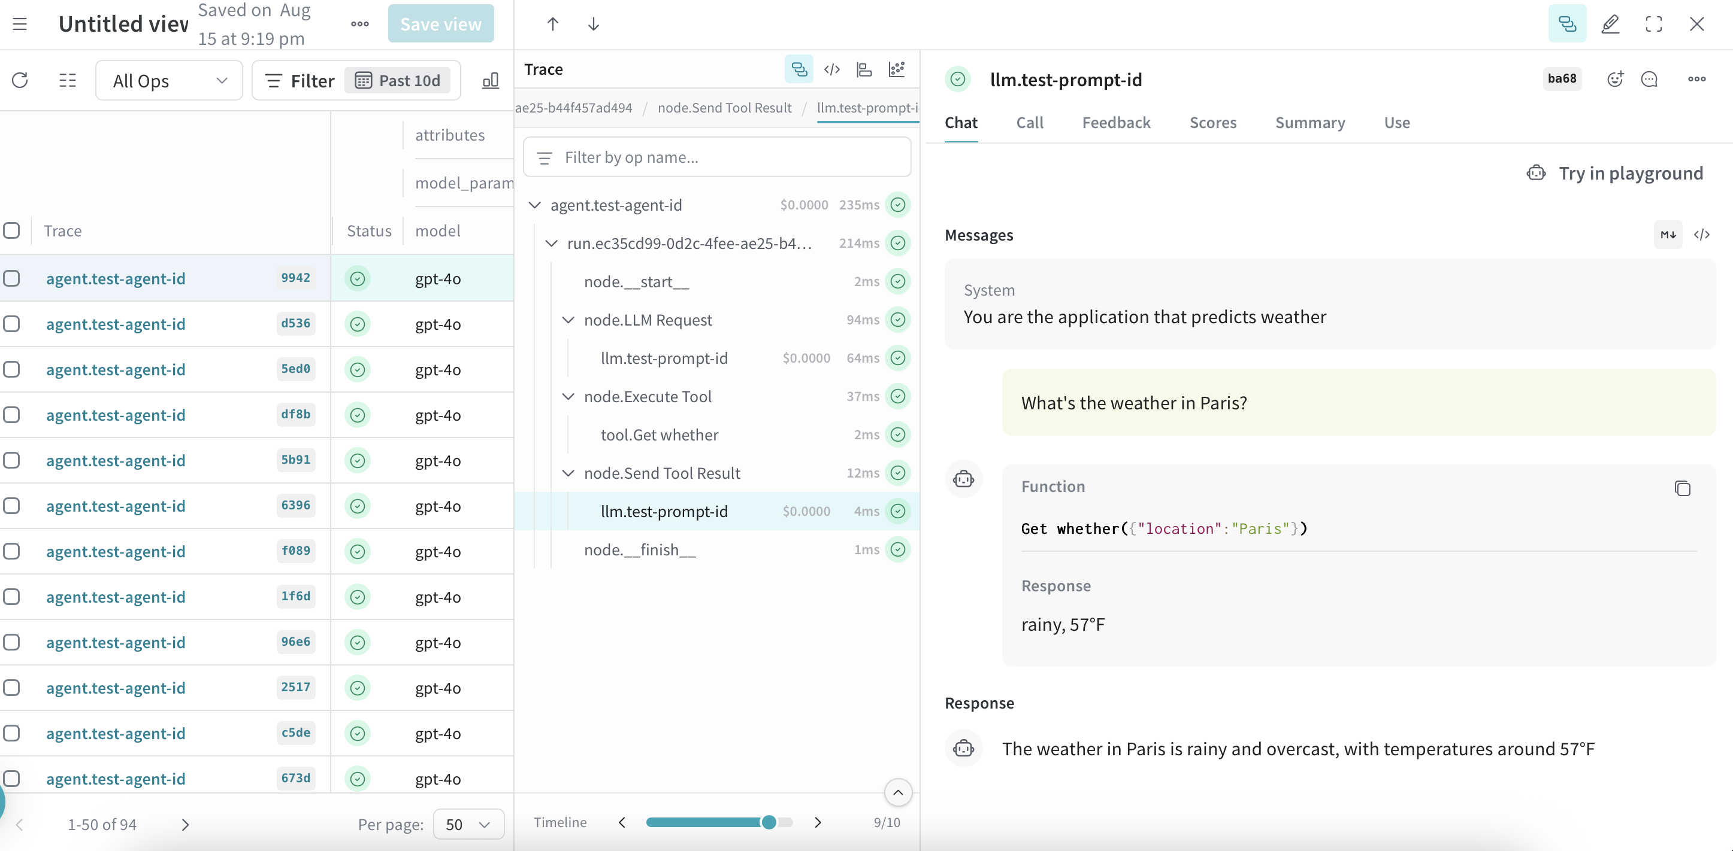
Task: Go to next page of traces
Action: click(185, 824)
